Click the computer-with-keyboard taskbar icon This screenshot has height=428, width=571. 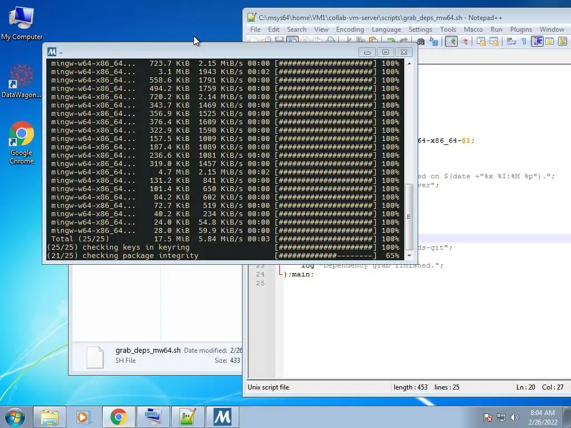click(153, 417)
